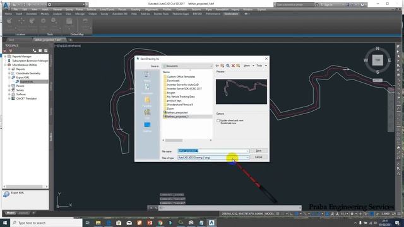Viewport: 404px width, 227px height.
Task: Collapse the Miscellaneous Utilities tree node
Action: pyautogui.click(x=5, y=65)
